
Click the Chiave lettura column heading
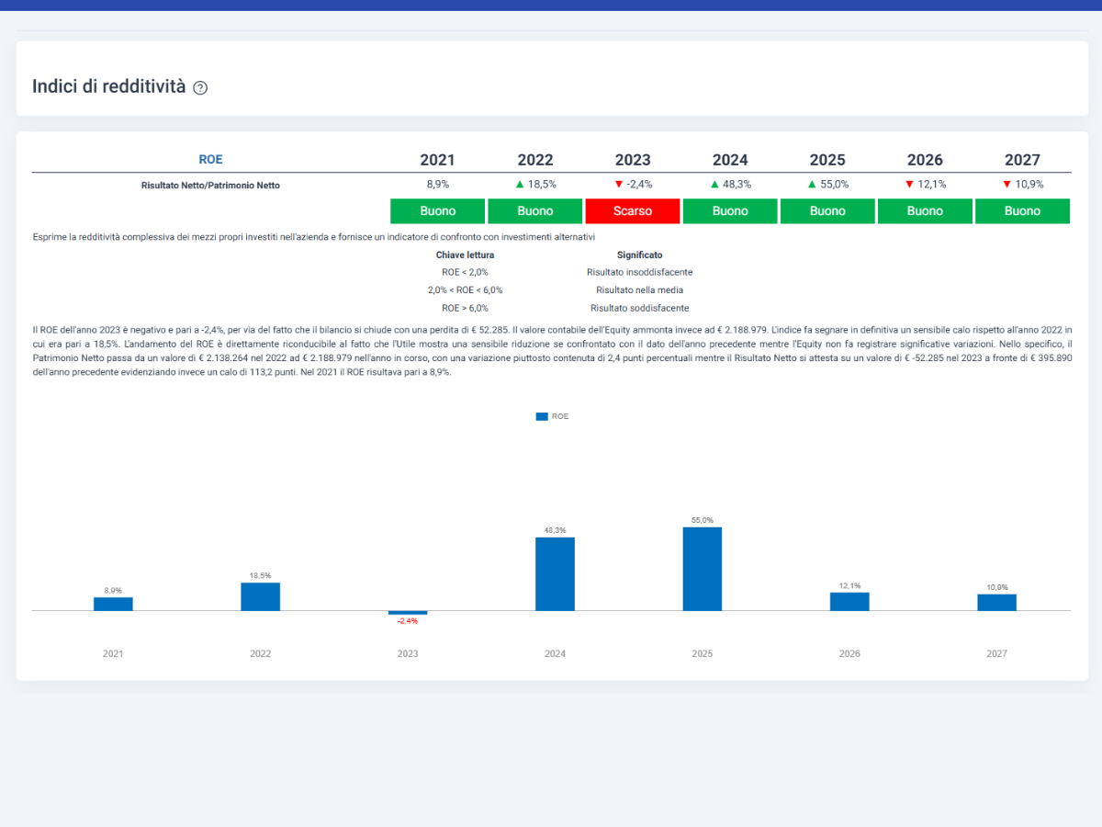465,255
